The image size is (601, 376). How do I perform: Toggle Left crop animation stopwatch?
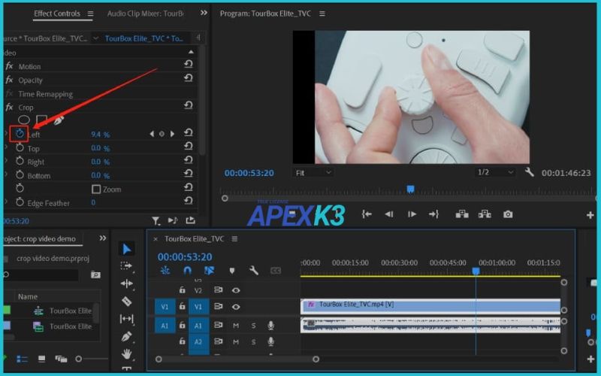point(20,134)
